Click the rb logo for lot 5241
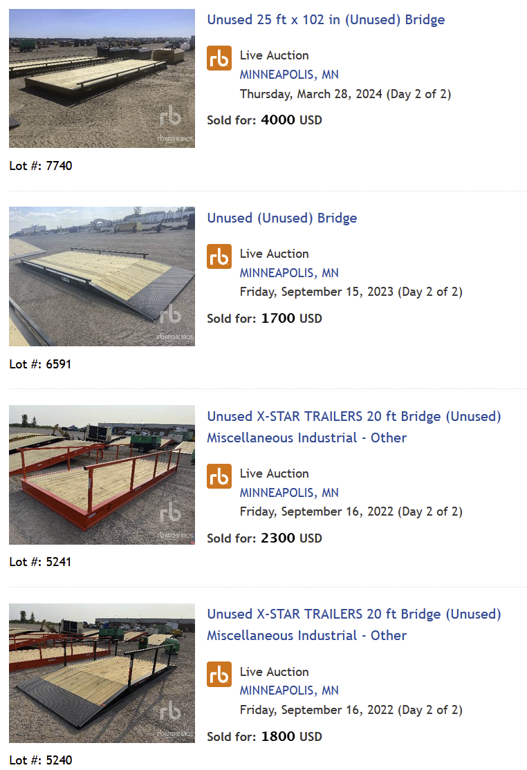 point(219,476)
